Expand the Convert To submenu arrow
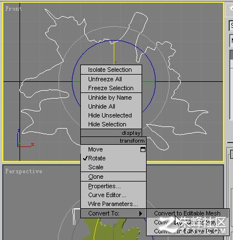The height and width of the screenshot is (240, 233). (140, 214)
